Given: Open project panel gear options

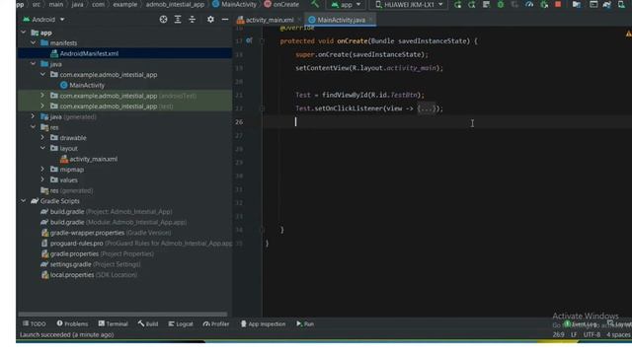Looking at the screenshot, I should [x=210, y=20].
